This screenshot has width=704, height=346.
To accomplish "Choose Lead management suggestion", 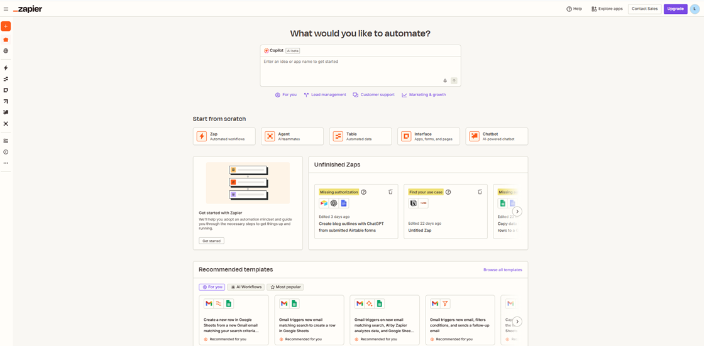I will [x=325, y=95].
